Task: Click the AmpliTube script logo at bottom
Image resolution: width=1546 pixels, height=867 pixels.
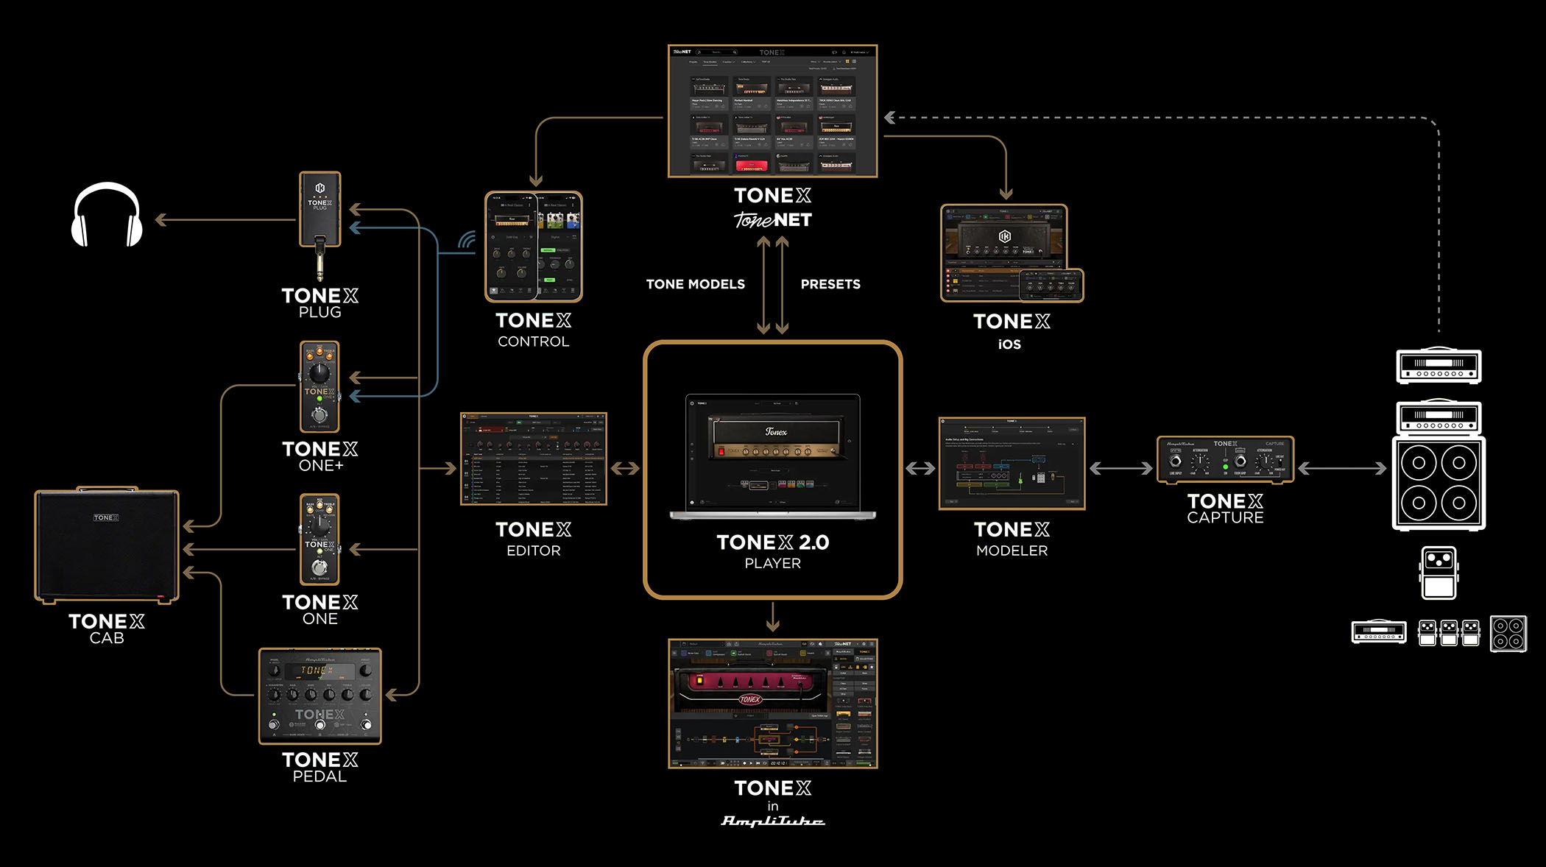Action: 772,821
